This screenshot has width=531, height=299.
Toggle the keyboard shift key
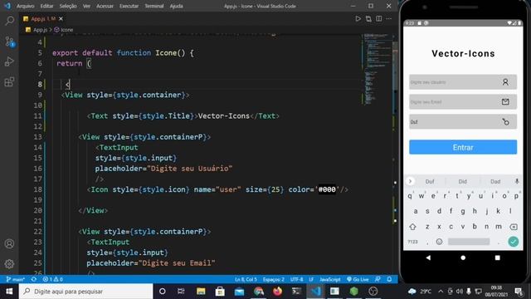coord(412,227)
